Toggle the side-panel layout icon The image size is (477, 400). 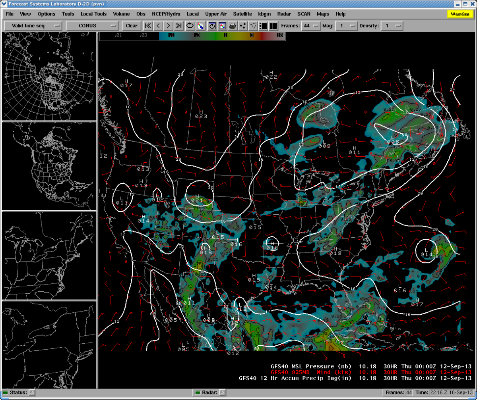pyautogui.click(x=263, y=26)
